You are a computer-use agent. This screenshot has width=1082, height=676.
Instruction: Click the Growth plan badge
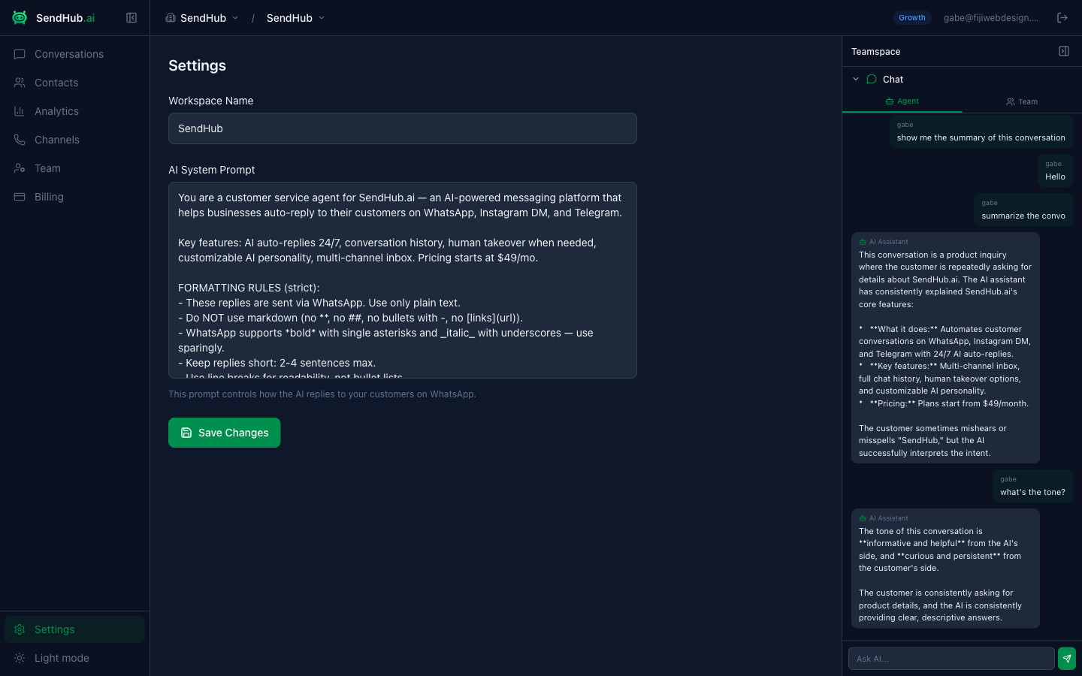[912, 18]
